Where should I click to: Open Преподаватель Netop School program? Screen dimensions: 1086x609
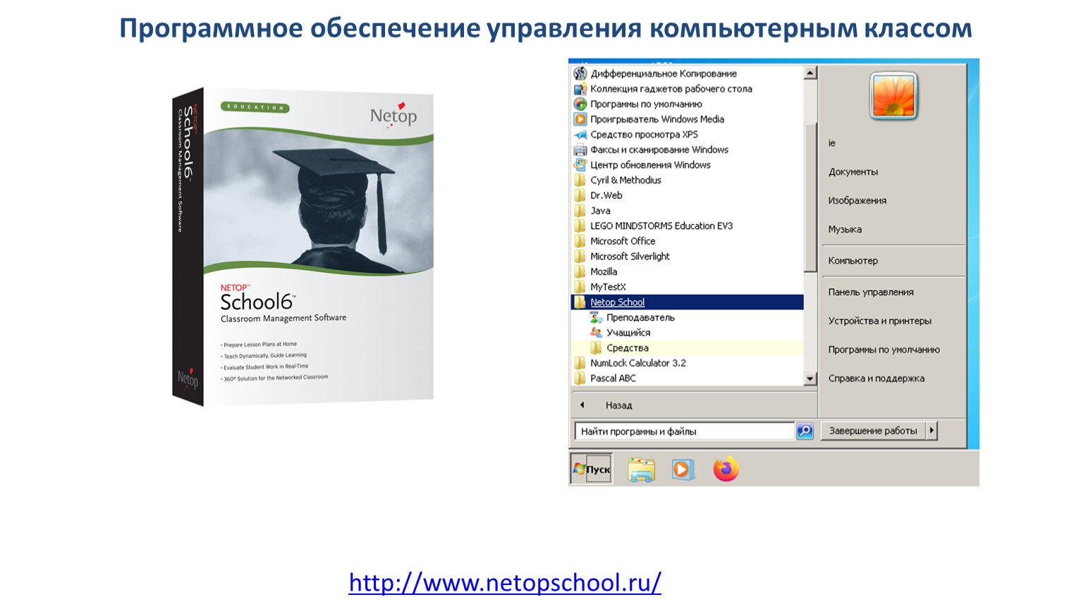(x=640, y=317)
